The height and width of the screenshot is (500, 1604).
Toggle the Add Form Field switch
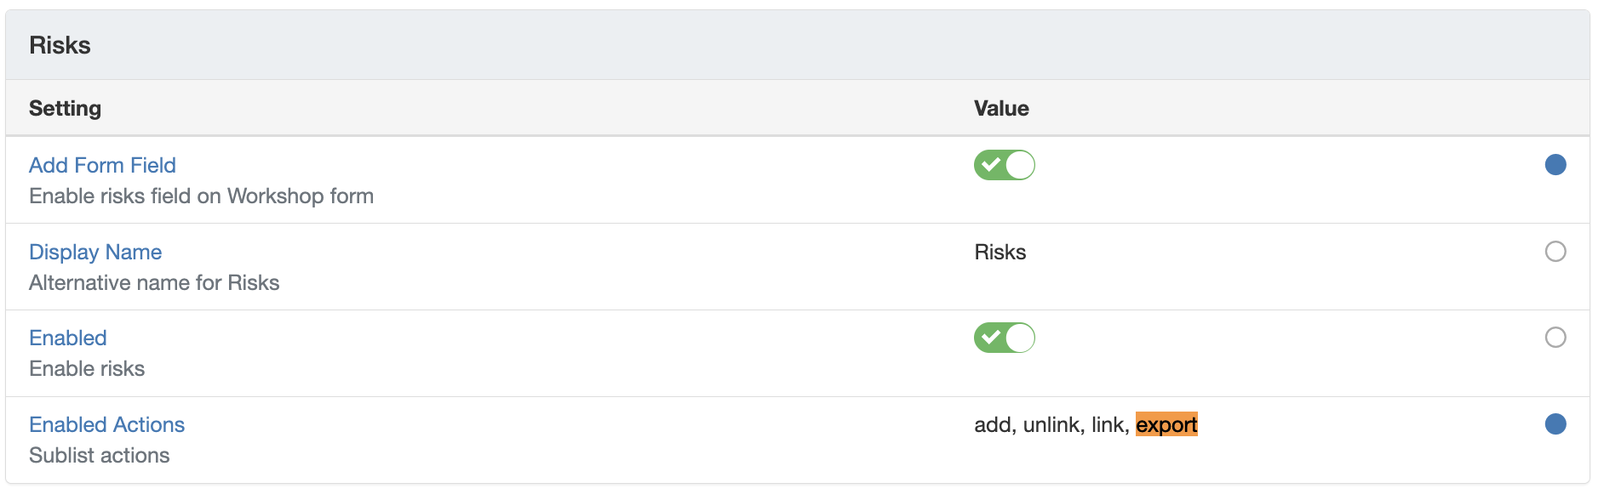[x=1004, y=165]
